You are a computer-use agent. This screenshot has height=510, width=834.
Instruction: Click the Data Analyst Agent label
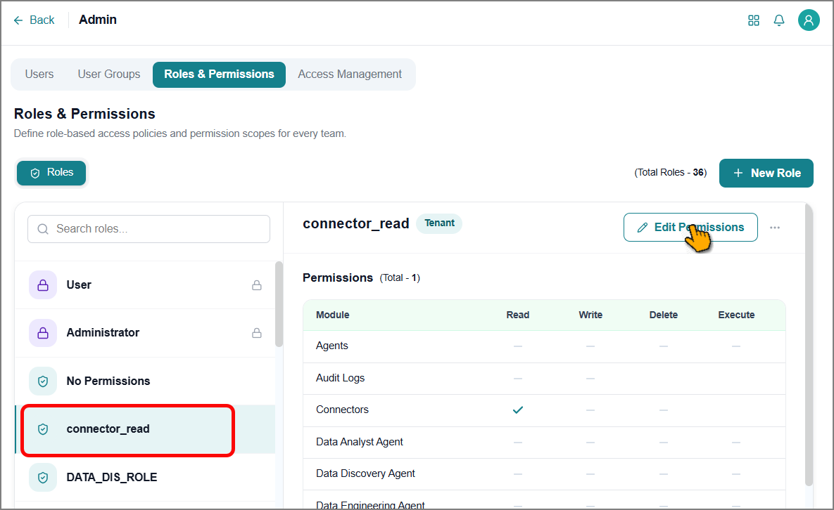click(x=360, y=442)
